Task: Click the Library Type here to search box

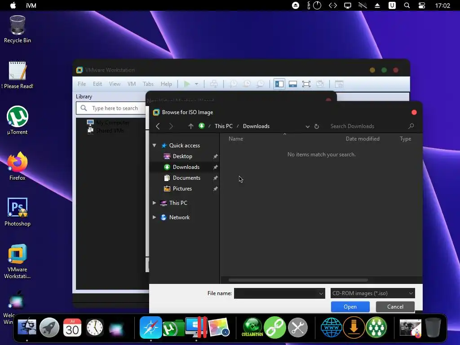Action: [x=111, y=108]
